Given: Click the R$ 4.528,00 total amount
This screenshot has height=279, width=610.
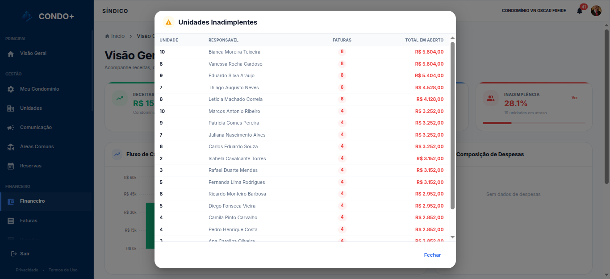Looking at the screenshot, I should point(429,88).
